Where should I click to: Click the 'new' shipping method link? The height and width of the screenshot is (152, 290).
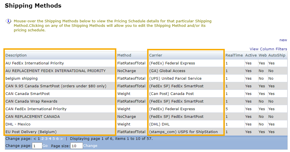(283, 40)
